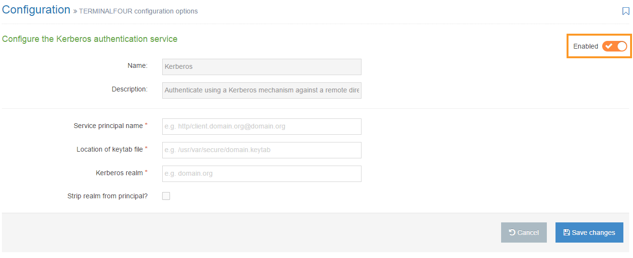The height and width of the screenshot is (258, 633).
Task: Click the Description text field
Action: 261,90
